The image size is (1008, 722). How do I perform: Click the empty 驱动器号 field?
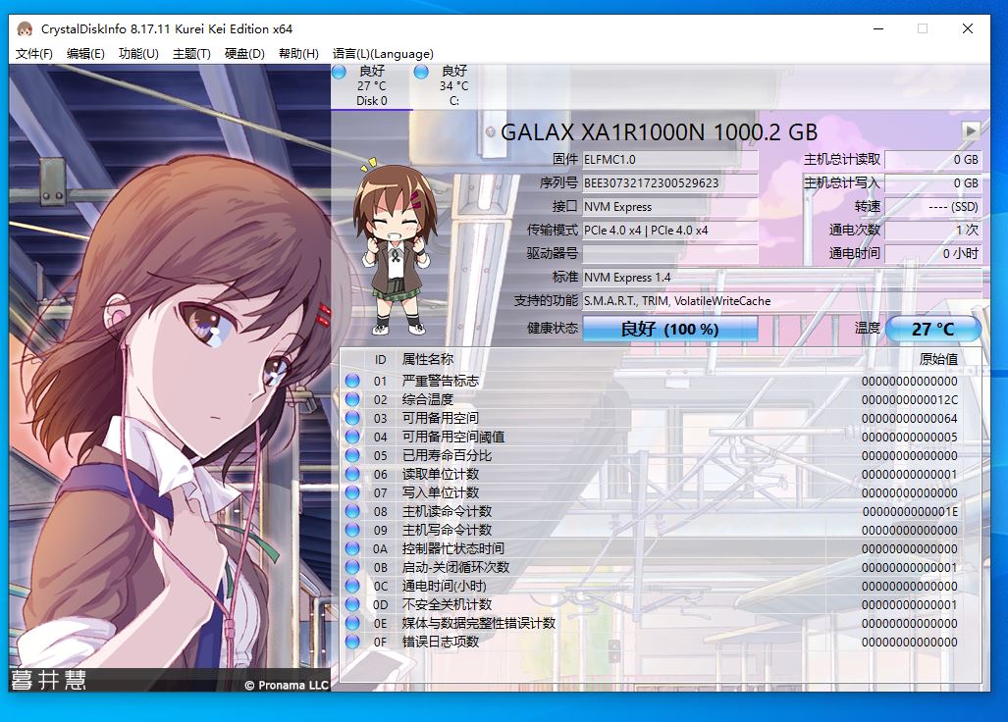click(669, 254)
